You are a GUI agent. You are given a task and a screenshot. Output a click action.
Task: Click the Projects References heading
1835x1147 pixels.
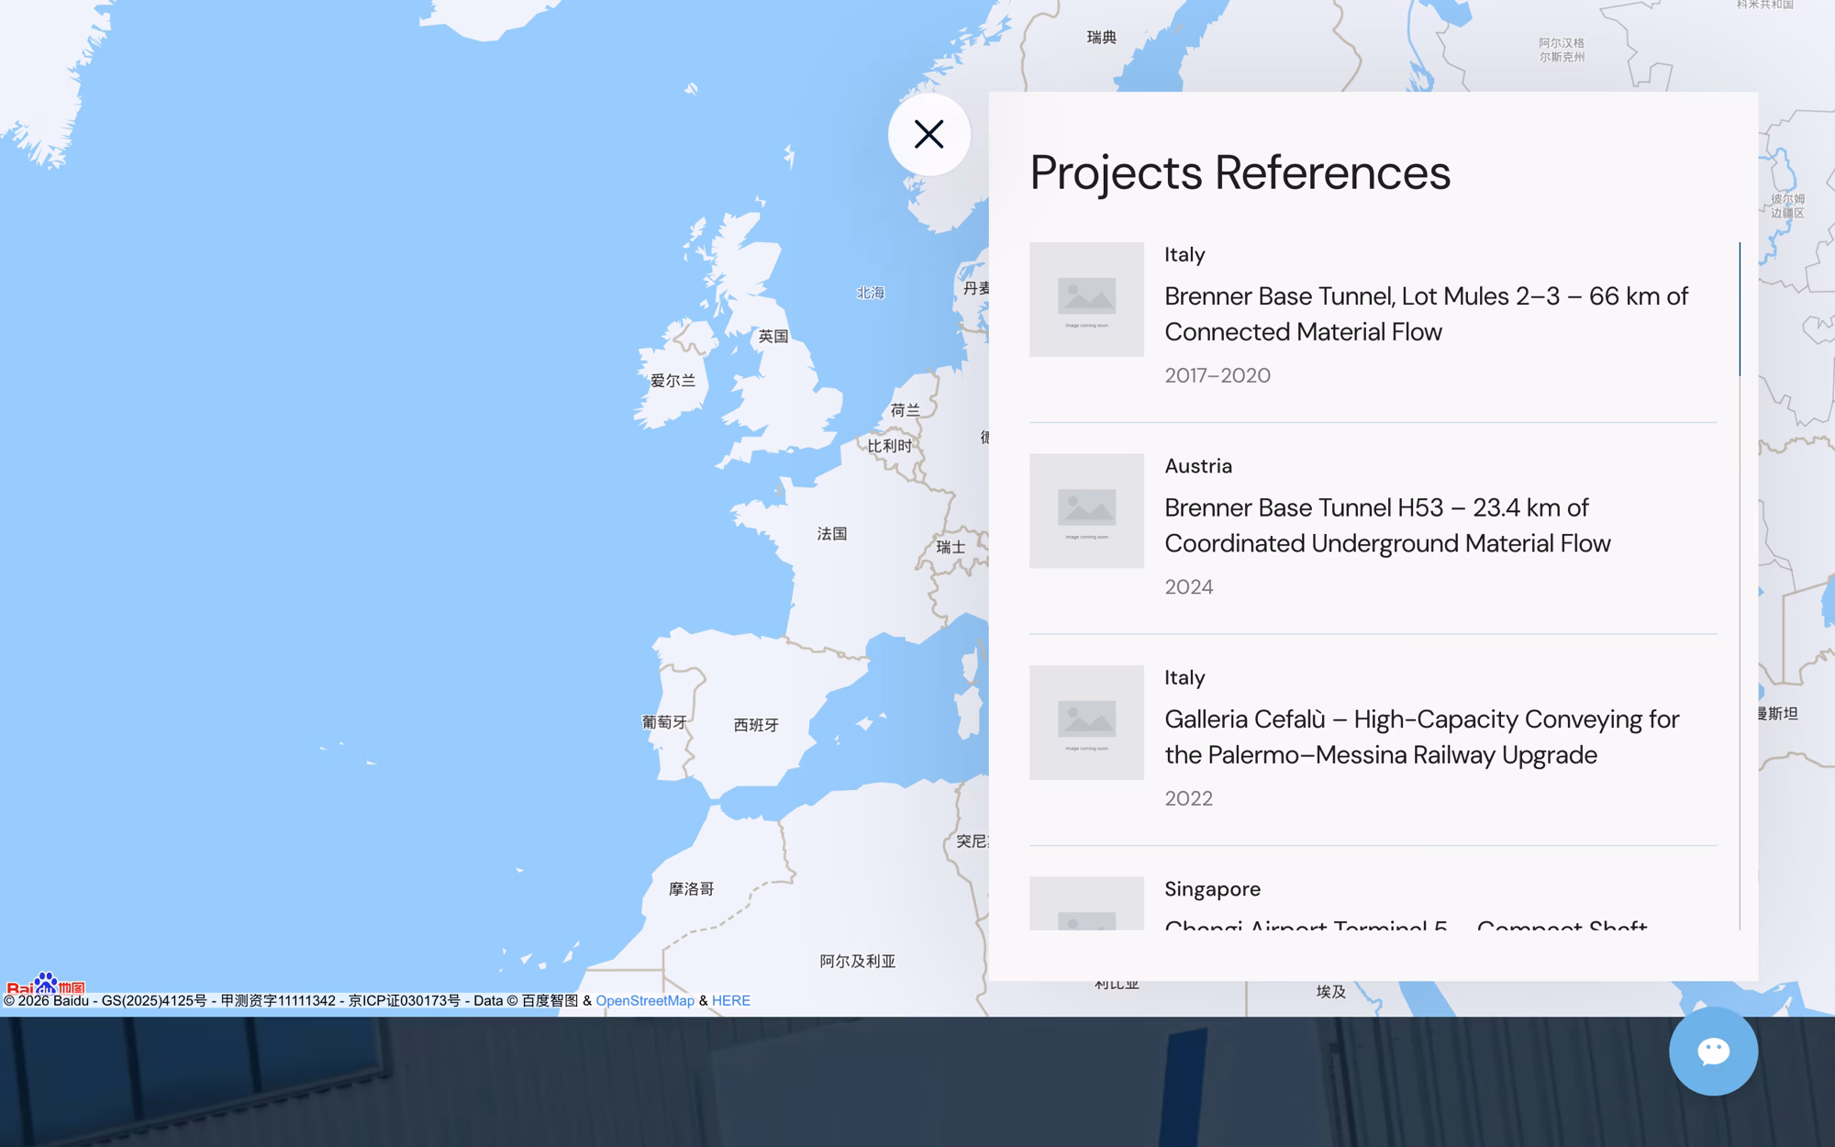click(1240, 173)
